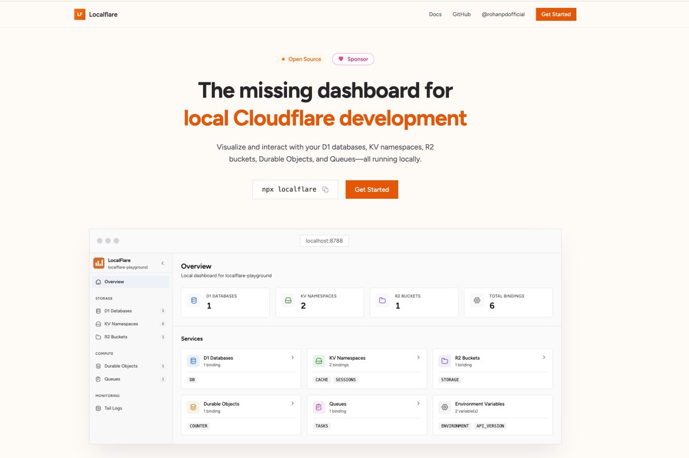Click the Tail Logs sidebar icon

[x=99, y=408]
